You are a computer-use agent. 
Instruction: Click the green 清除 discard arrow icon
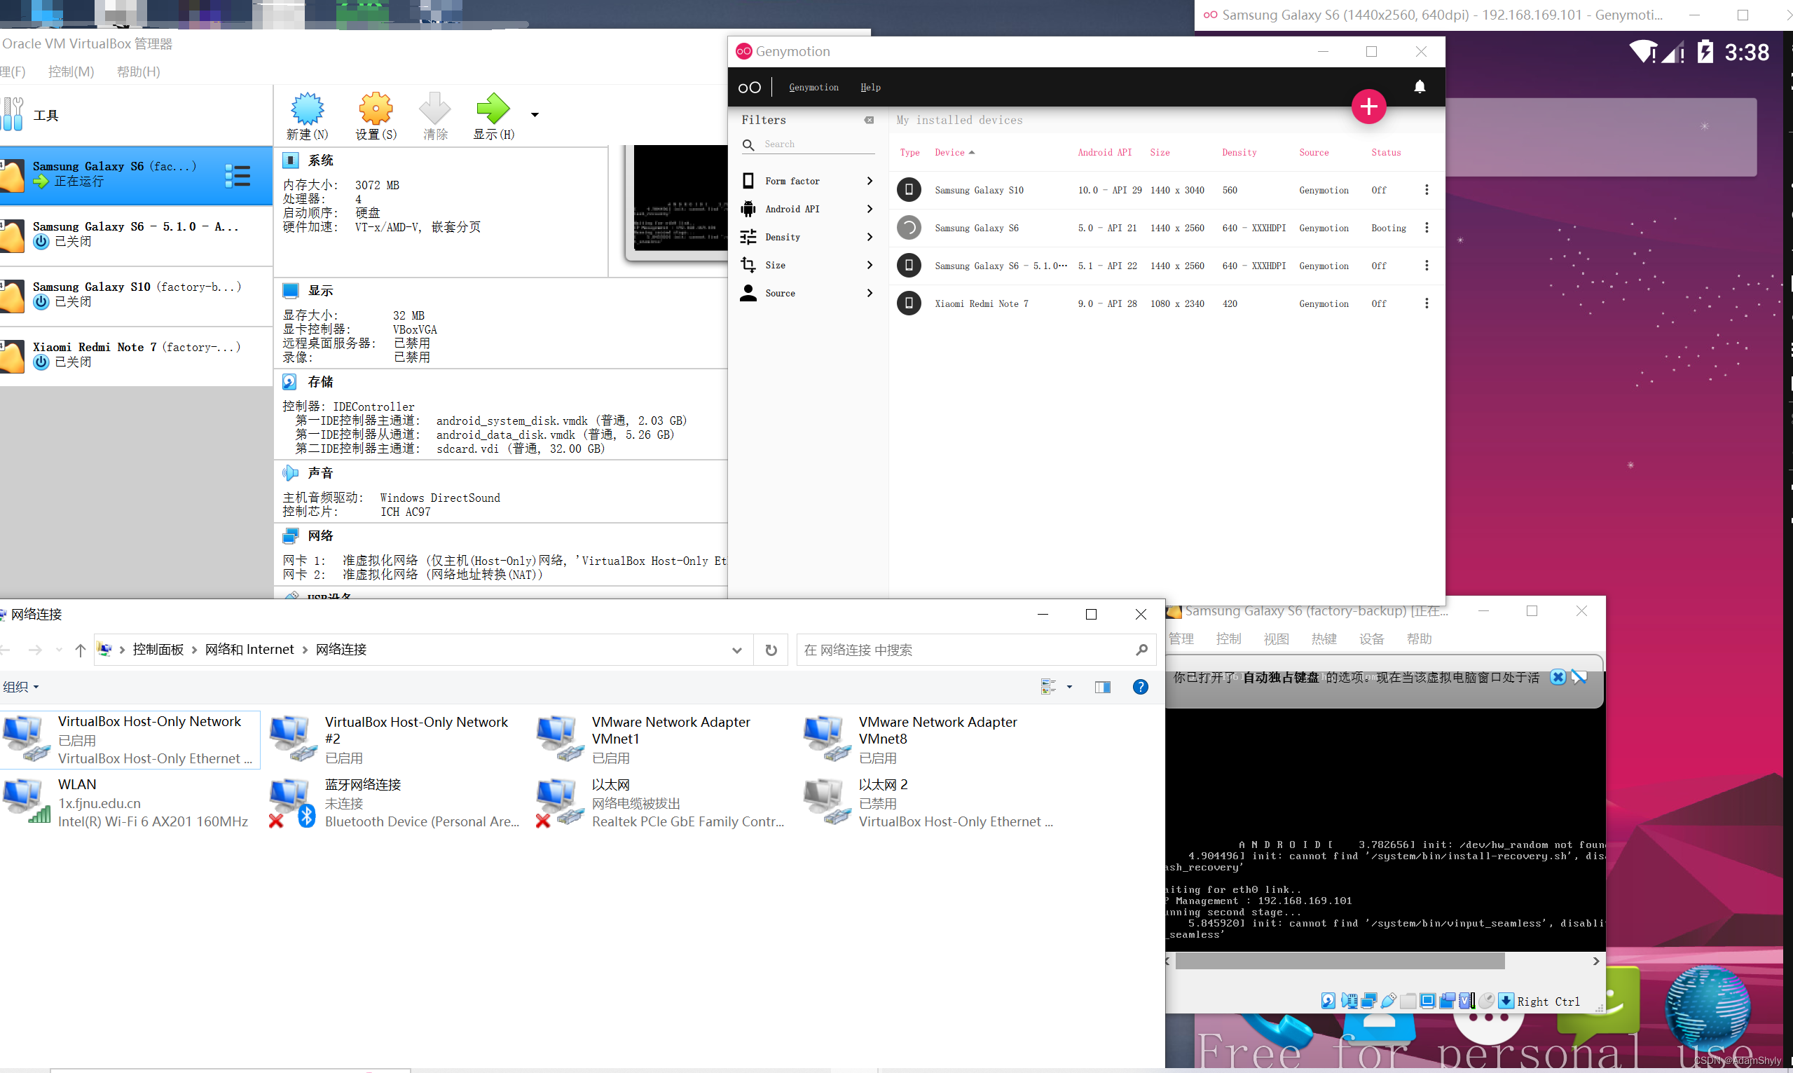pos(434,109)
